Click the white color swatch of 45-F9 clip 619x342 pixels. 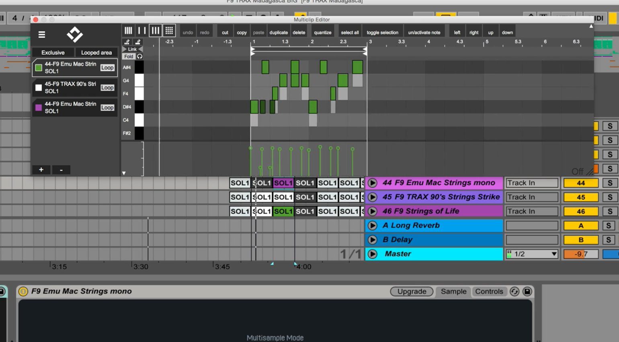(x=39, y=88)
